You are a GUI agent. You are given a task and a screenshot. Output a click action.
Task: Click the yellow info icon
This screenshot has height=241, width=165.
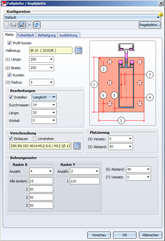(161, 14)
